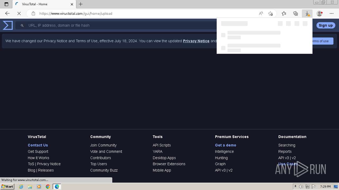Open File Explorer from taskbar
The width and height of the screenshot is (339, 190).
(x=30, y=187)
